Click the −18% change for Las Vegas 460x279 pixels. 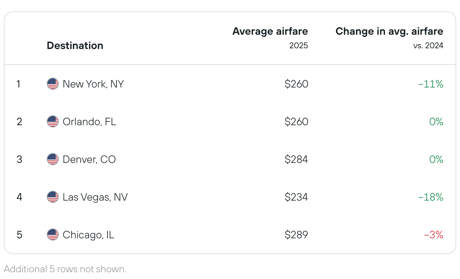[x=431, y=197]
